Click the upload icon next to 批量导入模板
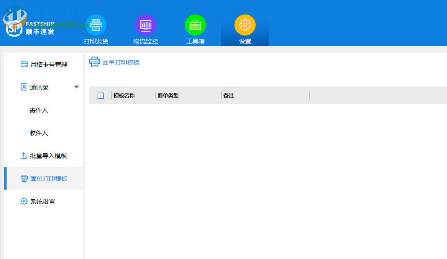The height and width of the screenshot is (259, 447). coord(23,155)
